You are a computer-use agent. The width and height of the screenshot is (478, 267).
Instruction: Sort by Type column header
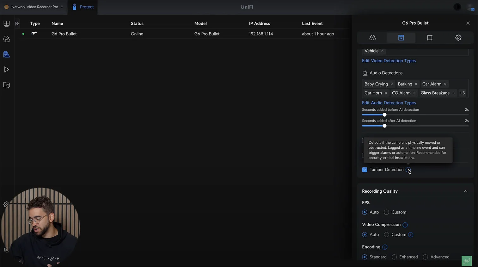click(x=35, y=24)
